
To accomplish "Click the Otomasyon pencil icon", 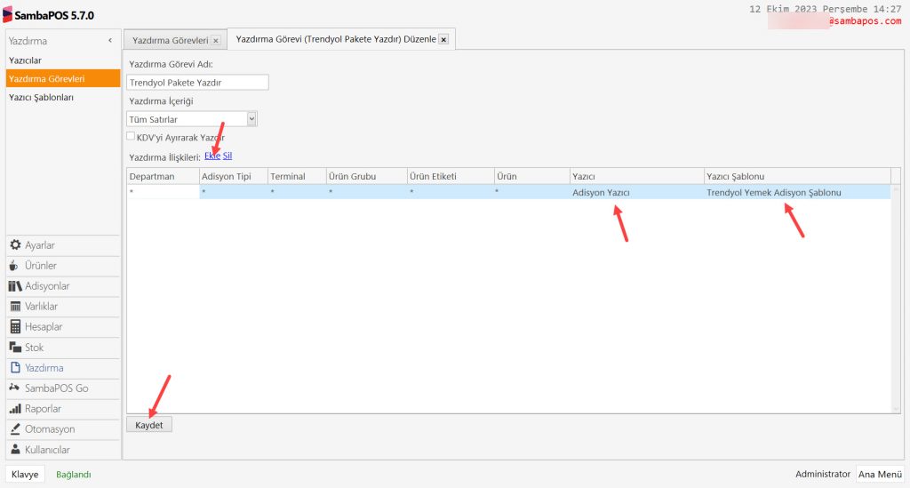I will coord(15,428).
